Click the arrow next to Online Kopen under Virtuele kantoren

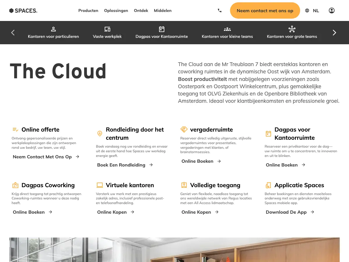[132, 212]
